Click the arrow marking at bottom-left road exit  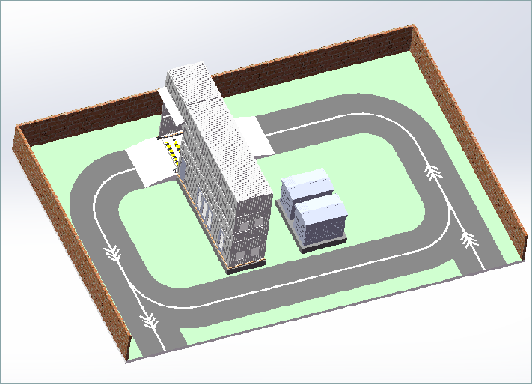pos(150,323)
